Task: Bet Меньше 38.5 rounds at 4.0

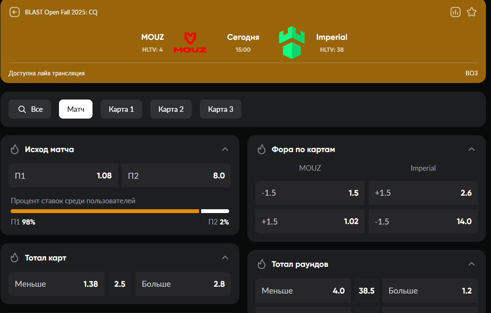Action: click(x=303, y=291)
